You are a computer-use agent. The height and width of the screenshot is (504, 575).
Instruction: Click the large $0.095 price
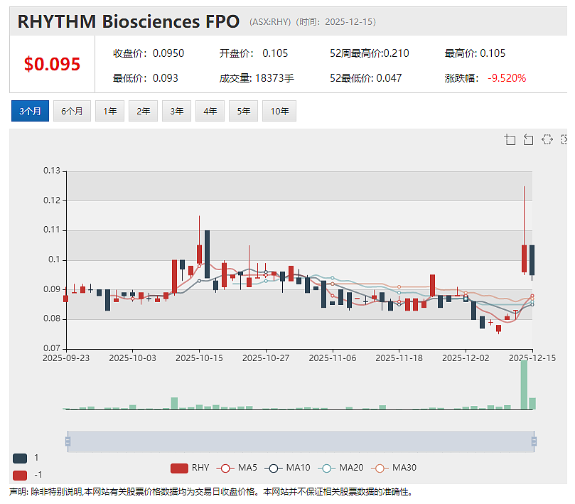point(52,64)
